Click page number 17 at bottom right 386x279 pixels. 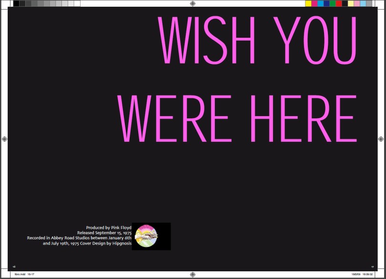(372, 267)
